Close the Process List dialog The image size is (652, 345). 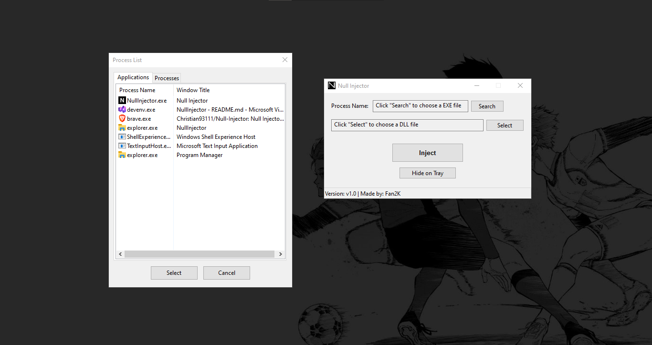tap(285, 60)
